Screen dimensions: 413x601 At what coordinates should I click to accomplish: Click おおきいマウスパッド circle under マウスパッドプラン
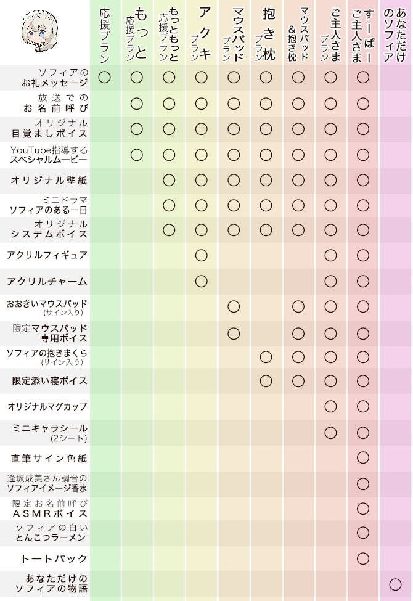point(234,306)
